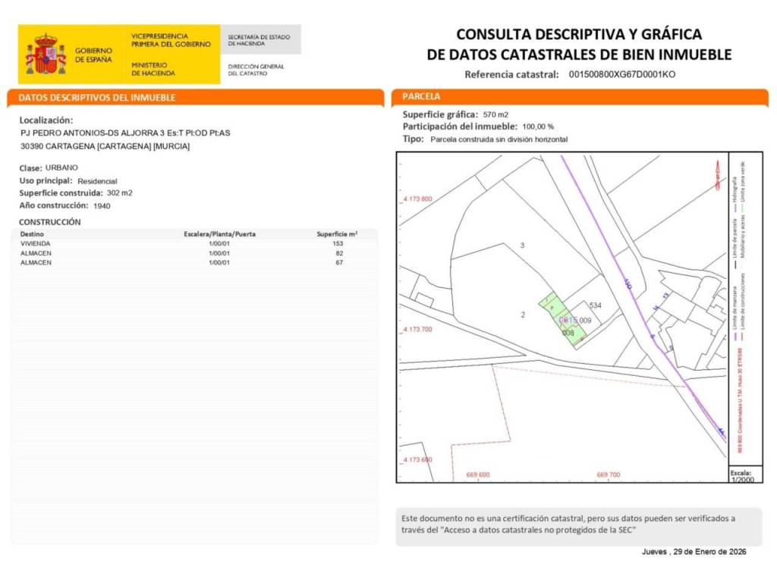777x582 pixels.
Task: Click the 669.700 coordinate label on map
Action: point(608,475)
